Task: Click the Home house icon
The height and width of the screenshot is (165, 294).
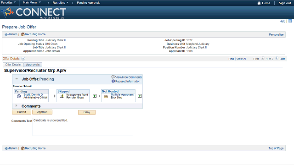Action: [x=259, y=3]
